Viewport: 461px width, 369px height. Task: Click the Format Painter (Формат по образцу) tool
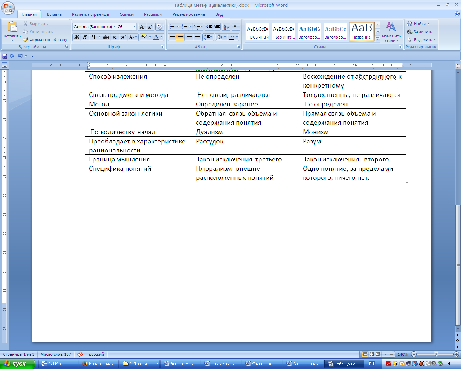[45, 40]
